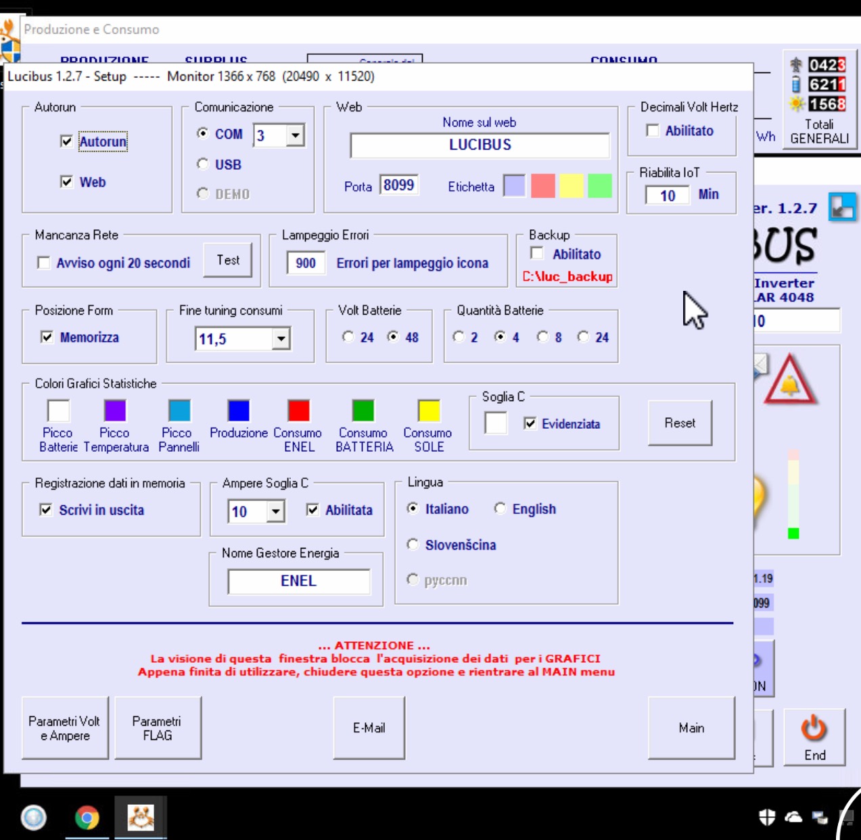The height and width of the screenshot is (840, 861).
Task: Click Nome sul web LUCIBUS field
Action: click(x=480, y=145)
